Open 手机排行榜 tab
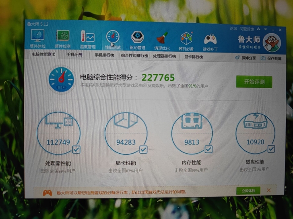The image size is (293, 219). click(104, 55)
